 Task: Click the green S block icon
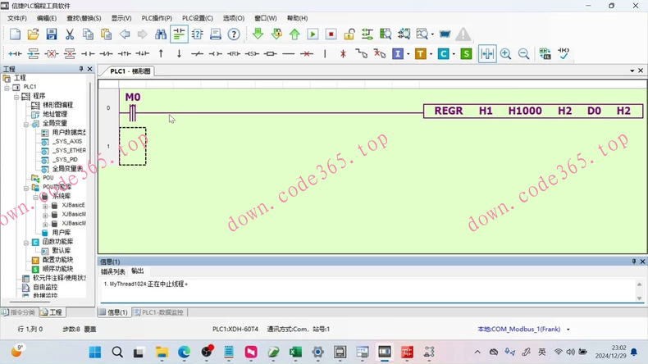tap(466, 54)
